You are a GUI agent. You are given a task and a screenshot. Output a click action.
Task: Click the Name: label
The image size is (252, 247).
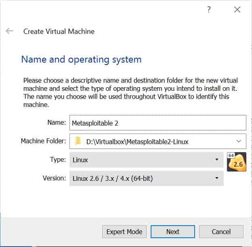(57, 123)
